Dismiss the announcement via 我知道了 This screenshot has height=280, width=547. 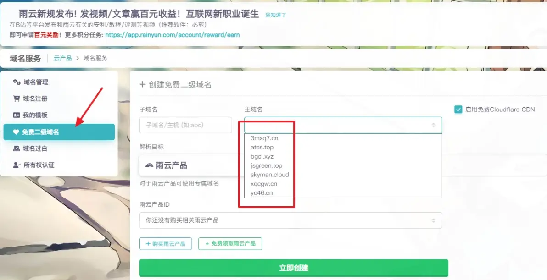pyautogui.click(x=276, y=15)
